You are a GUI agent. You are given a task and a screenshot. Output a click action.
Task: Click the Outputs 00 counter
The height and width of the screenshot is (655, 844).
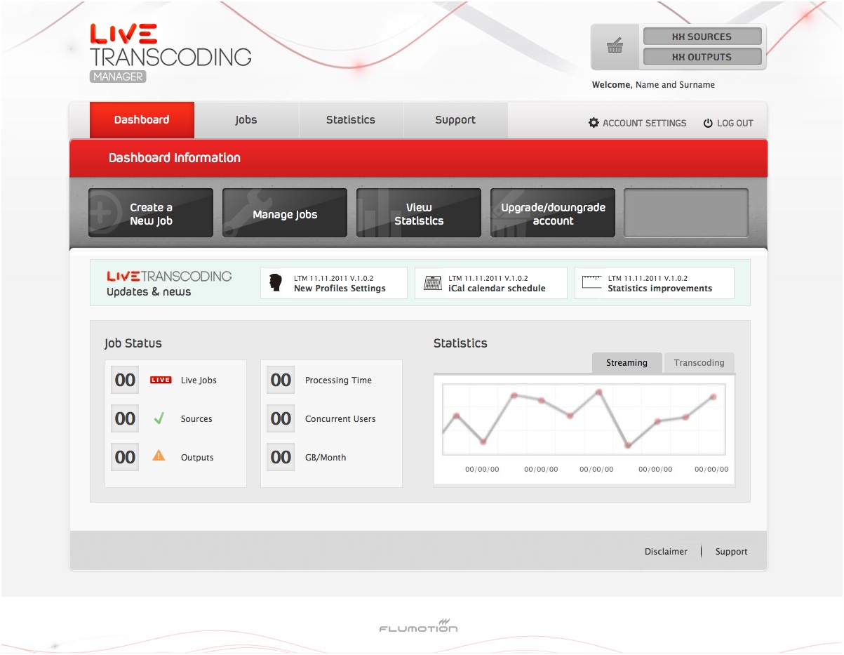[125, 457]
